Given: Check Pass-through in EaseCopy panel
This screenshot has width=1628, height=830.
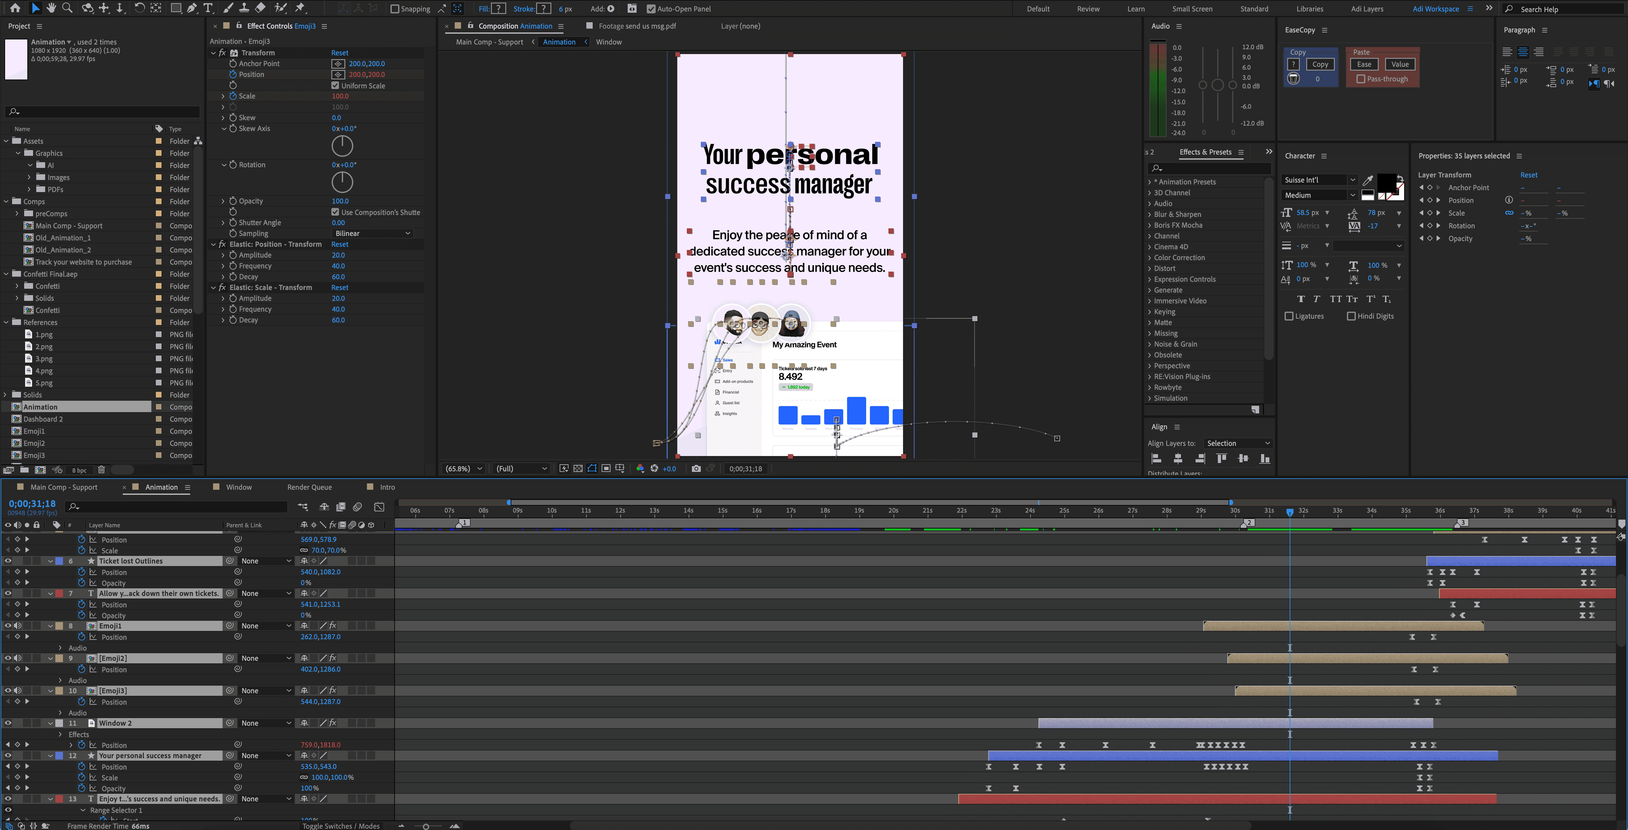Looking at the screenshot, I should pos(1361,79).
